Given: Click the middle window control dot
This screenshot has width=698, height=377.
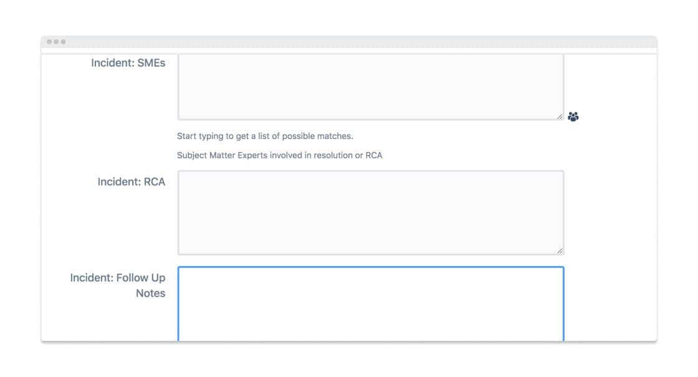Looking at the screenshot, I should coord(56,42).
